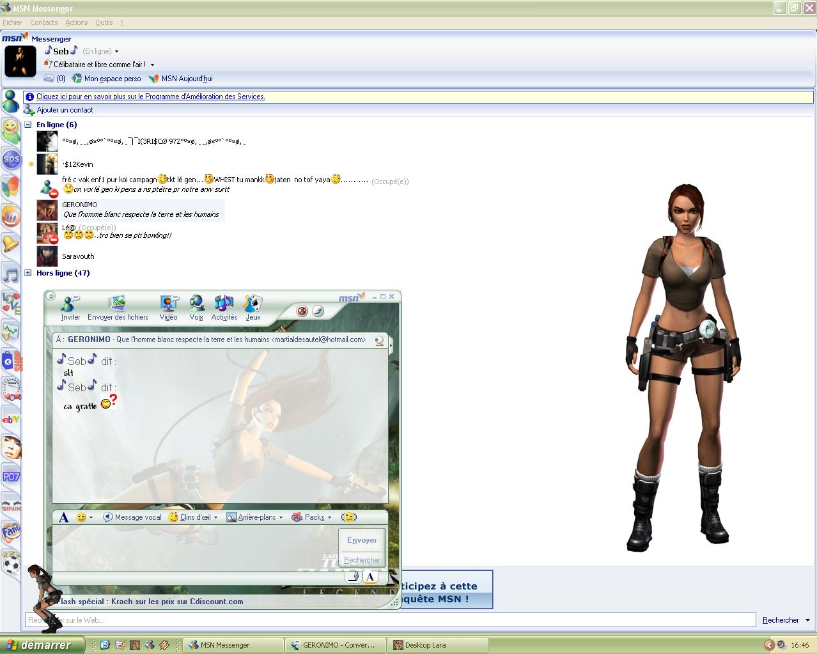
Task: Open the Programme d'Amélioration des Services link
Action: pos(151,97)
